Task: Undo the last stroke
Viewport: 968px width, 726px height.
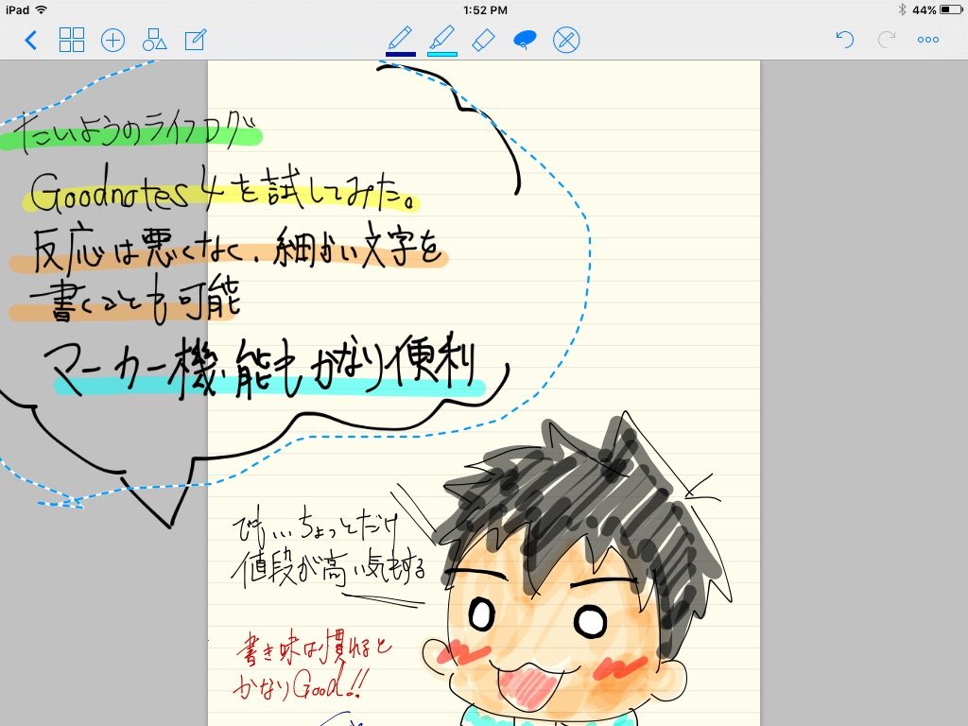Action: click(x=845, y=40)
